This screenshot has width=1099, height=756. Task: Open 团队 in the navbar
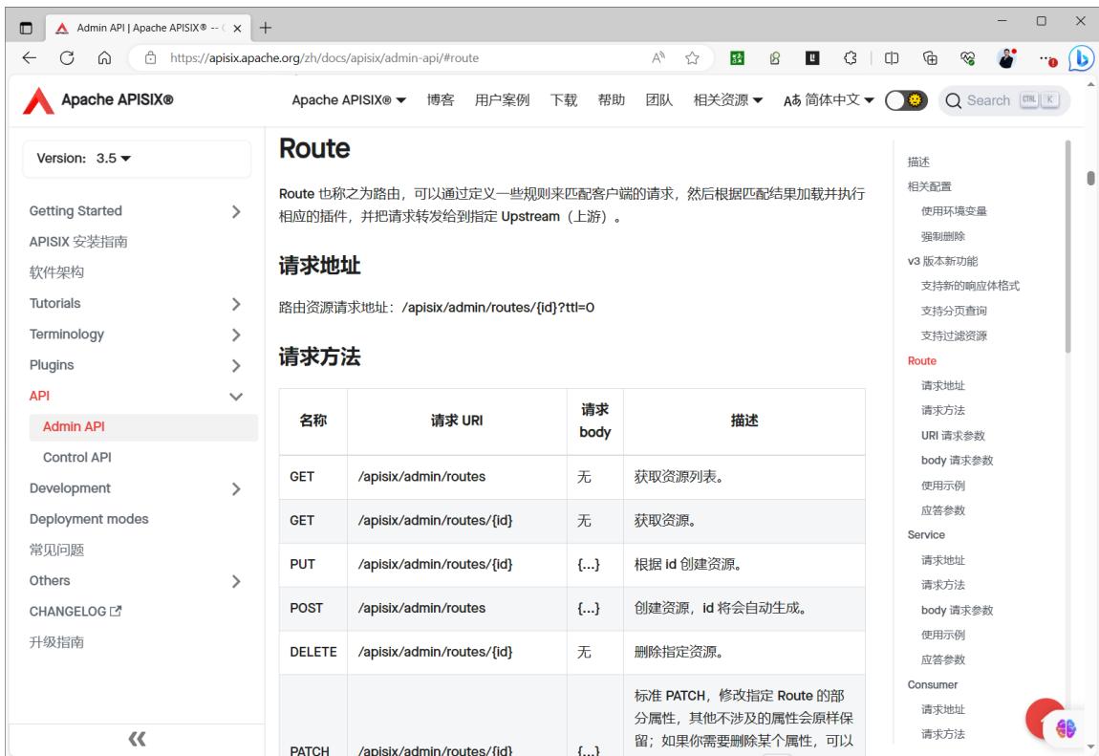click(x=658, y=100)
